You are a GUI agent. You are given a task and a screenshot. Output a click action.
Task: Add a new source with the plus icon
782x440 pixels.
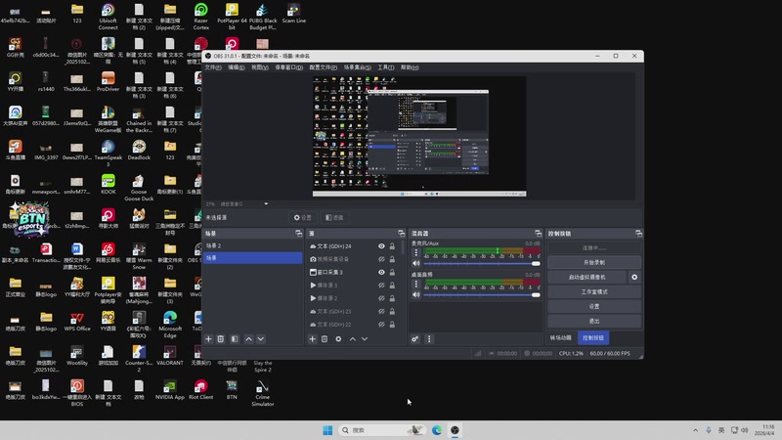[312, 338]
